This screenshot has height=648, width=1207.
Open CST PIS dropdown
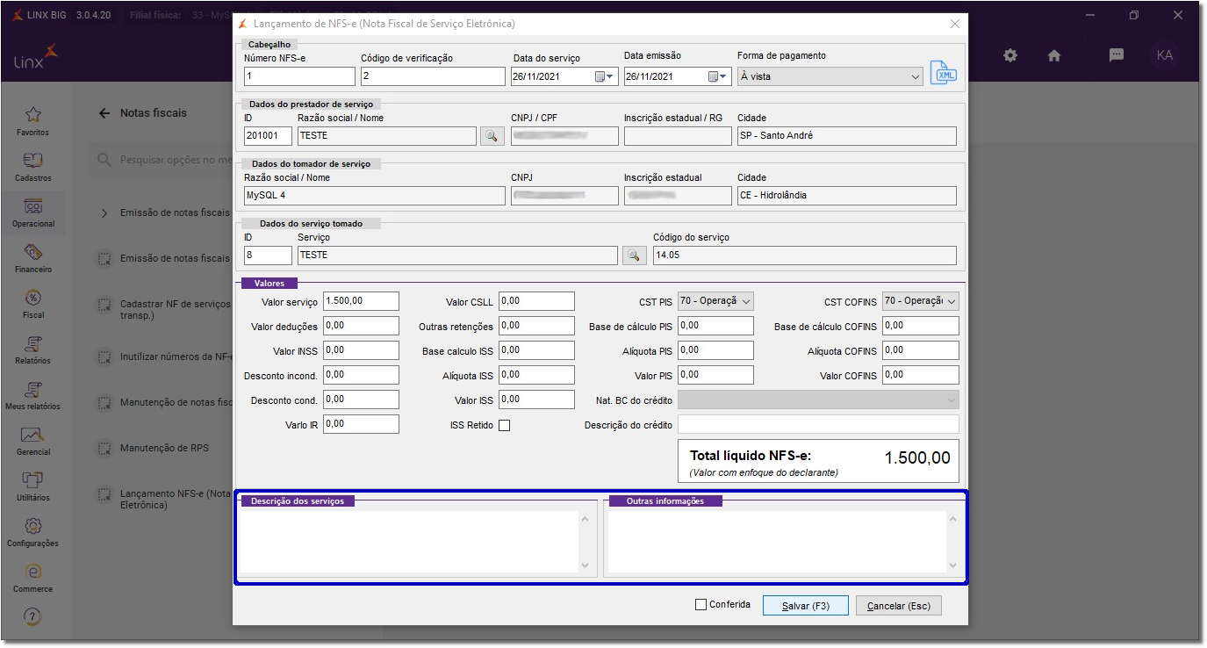click(716, 301)
